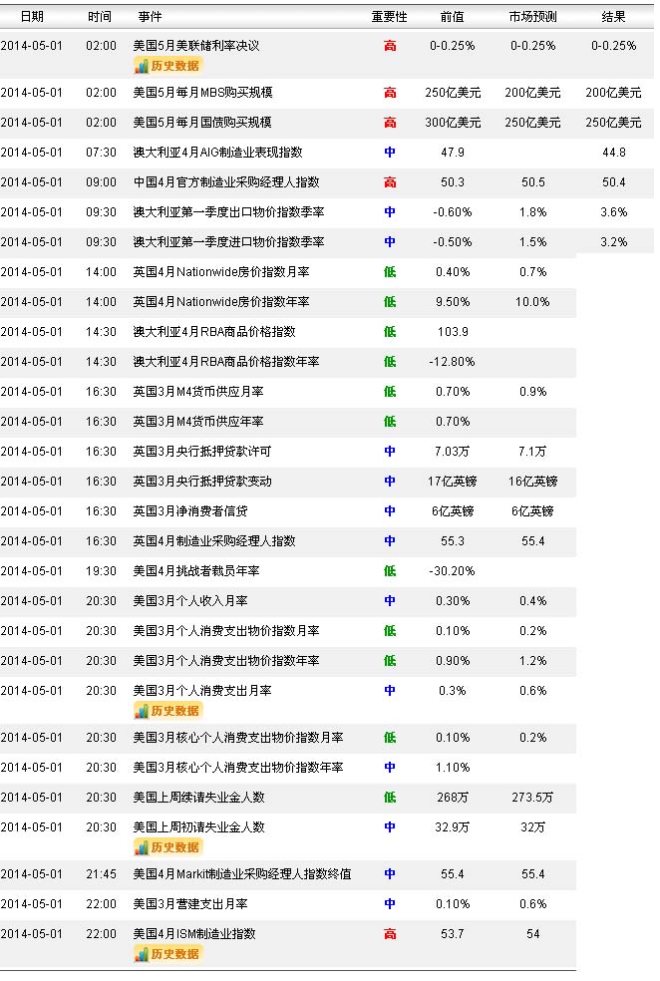Click the 结果 column header

tap(613, 16)
